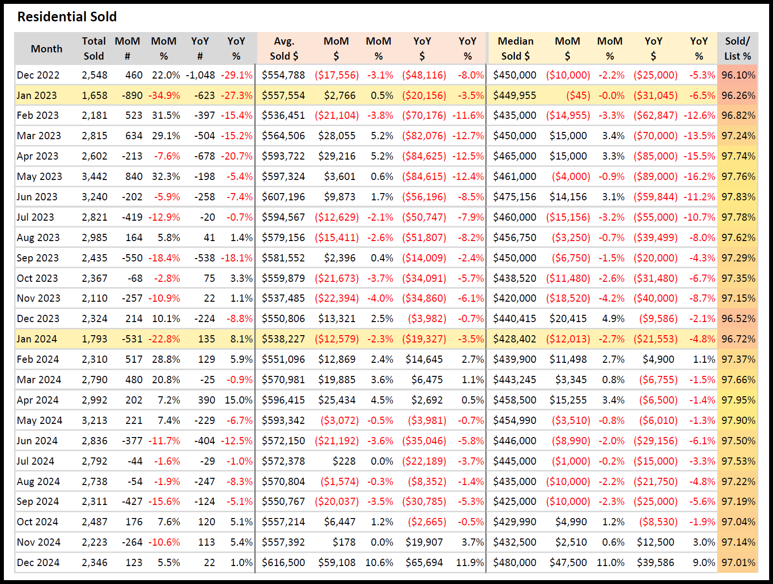Select the Avg. Sold $ column header
The width and height of the screenshot is (773, 584).
click(x=284, y=49)
